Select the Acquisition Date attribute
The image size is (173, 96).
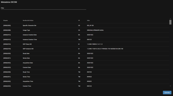point(28,63)
